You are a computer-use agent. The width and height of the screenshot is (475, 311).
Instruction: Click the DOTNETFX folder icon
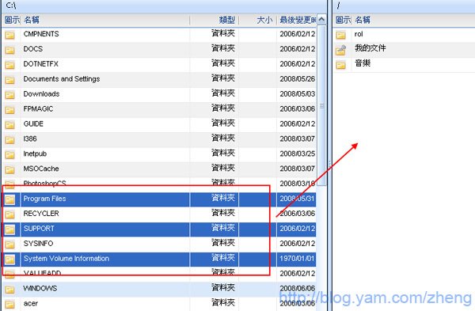(9, 65)
